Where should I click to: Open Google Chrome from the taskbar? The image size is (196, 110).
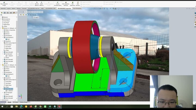click(40, 106)
